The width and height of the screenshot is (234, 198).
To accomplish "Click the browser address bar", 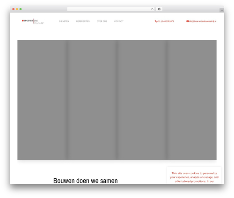I will tap(111, 9).
